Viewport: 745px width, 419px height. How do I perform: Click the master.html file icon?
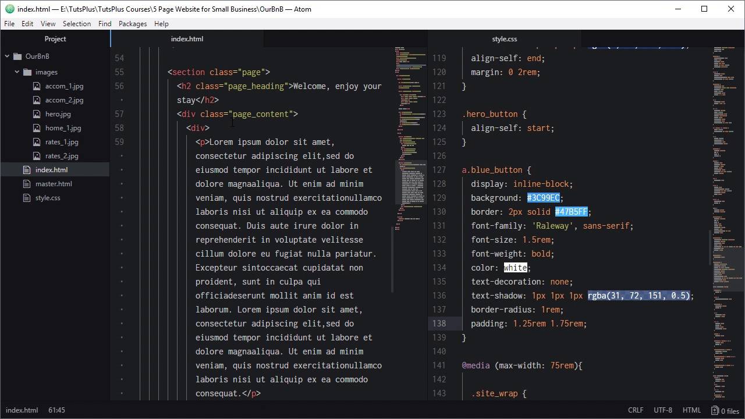click(x=27, y=184)
